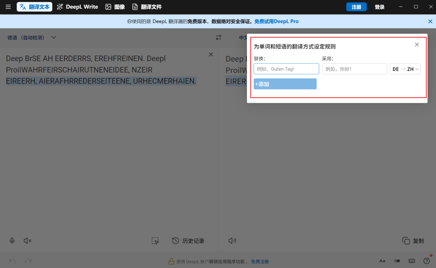Screen dimensions: 436x268
Task: Open the screenshot translation selection tool
Action: 155,240
